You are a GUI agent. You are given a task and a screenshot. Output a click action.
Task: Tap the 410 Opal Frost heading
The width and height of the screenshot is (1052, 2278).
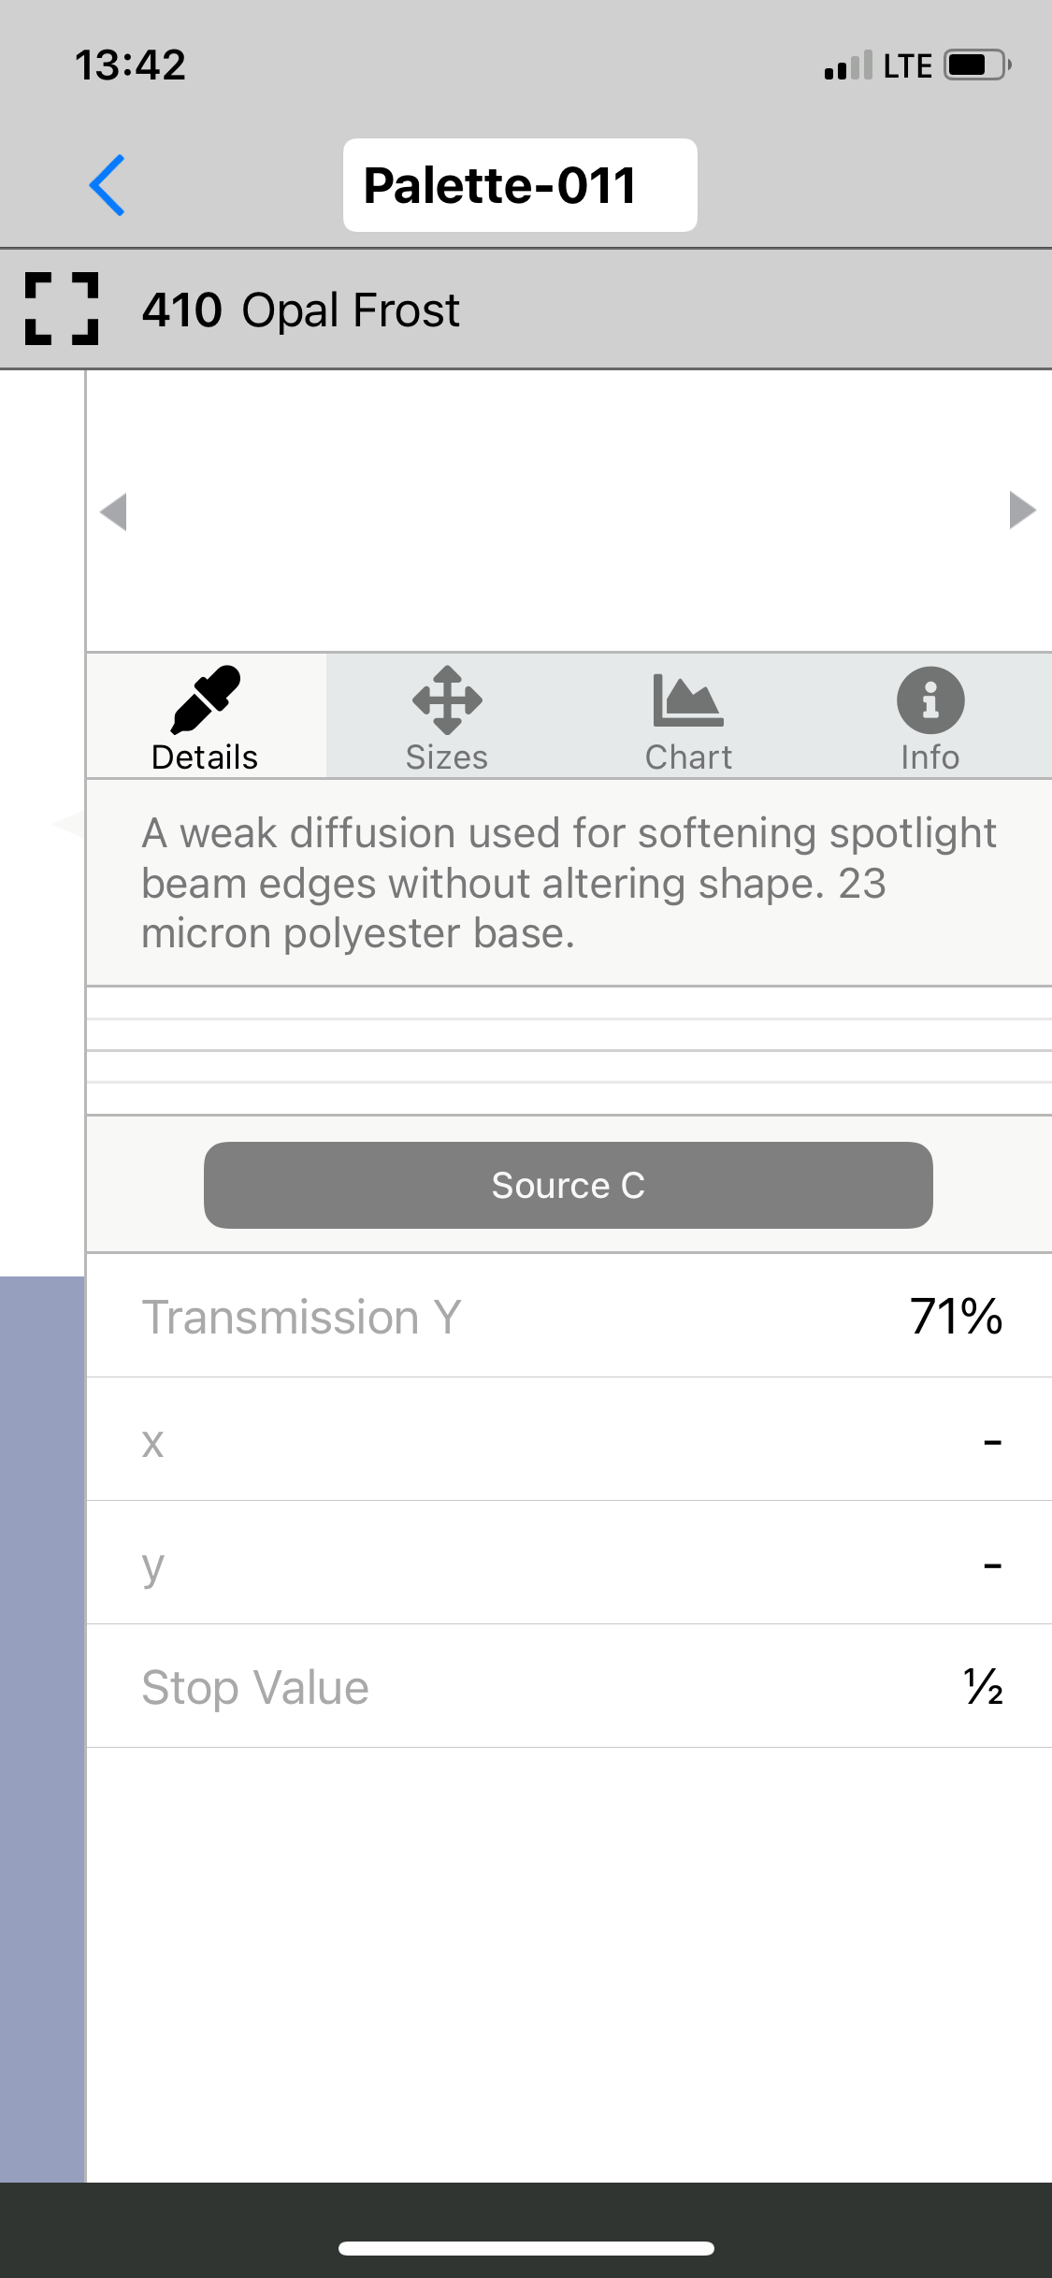[300, 310]
